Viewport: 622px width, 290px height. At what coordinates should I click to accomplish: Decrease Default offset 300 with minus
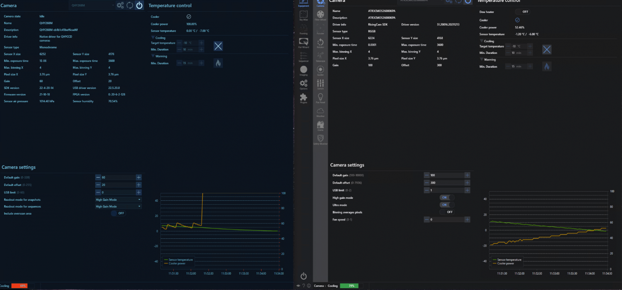(427, 183)
